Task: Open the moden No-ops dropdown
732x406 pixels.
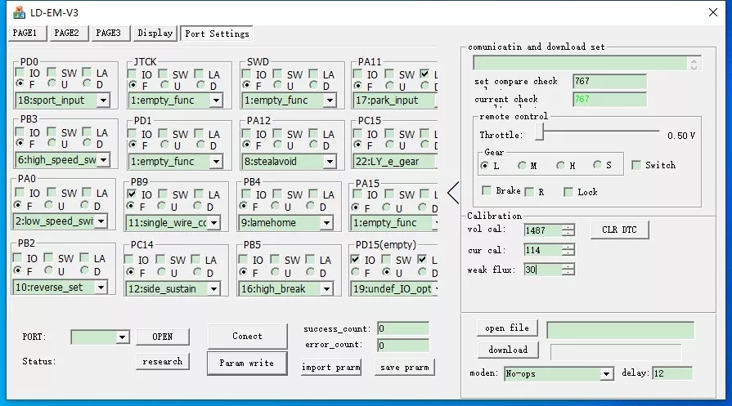Action: click(606, 373)
